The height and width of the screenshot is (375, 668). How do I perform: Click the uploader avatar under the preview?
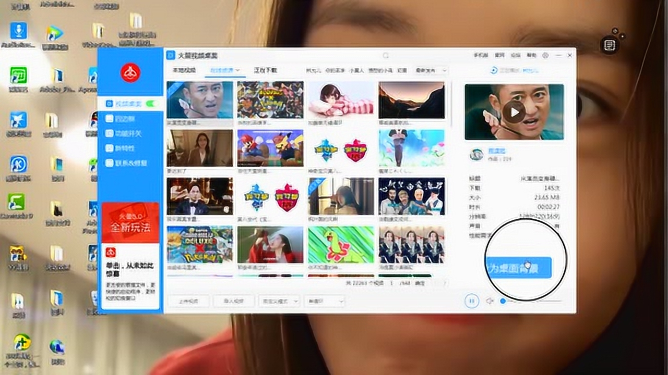pos(476,154)
